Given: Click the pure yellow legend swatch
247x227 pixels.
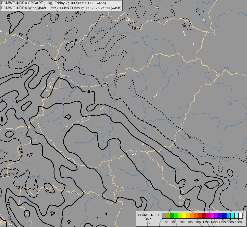Looking at the screenshot, I should pyautogui.click(x=184, y=216).
